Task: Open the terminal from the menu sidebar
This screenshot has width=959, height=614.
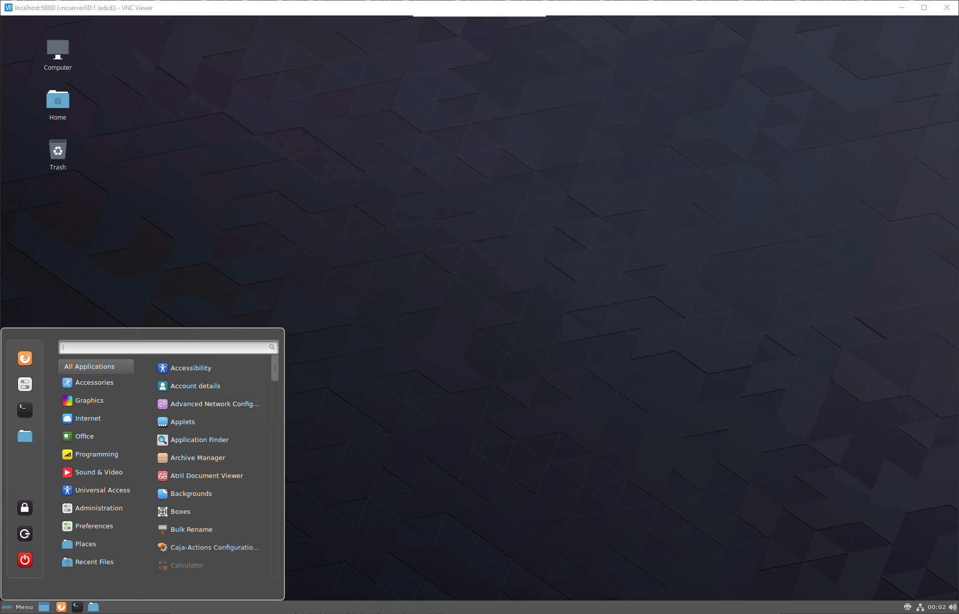Action: coord(25,410)
